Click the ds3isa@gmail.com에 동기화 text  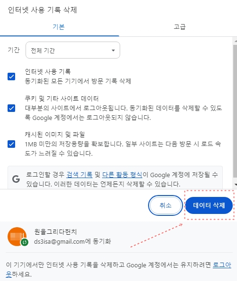[72, 241]
